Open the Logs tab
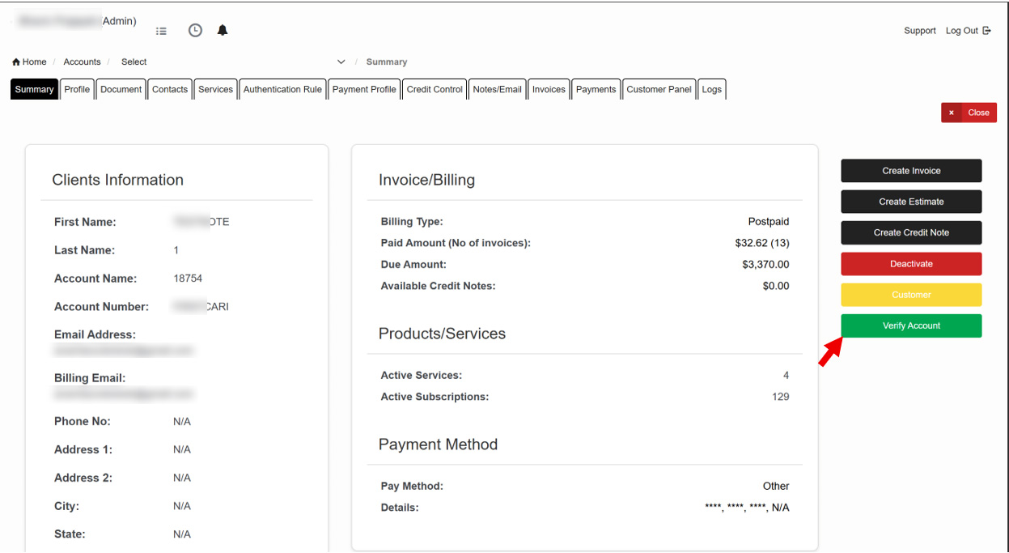This screenshot has height=553, width=1009. point(712,90)
